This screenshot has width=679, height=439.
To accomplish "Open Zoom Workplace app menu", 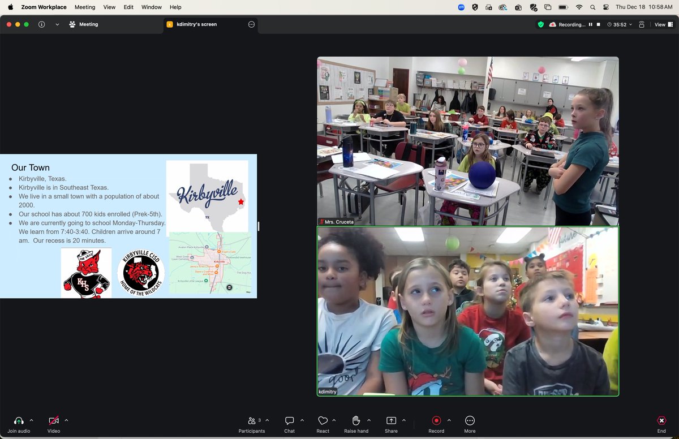I will tap(44, 7).
